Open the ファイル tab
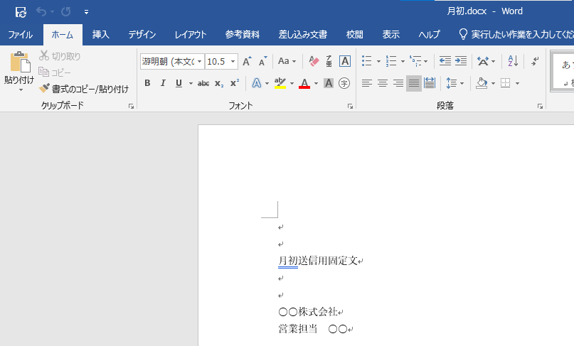 coord(21,34)
